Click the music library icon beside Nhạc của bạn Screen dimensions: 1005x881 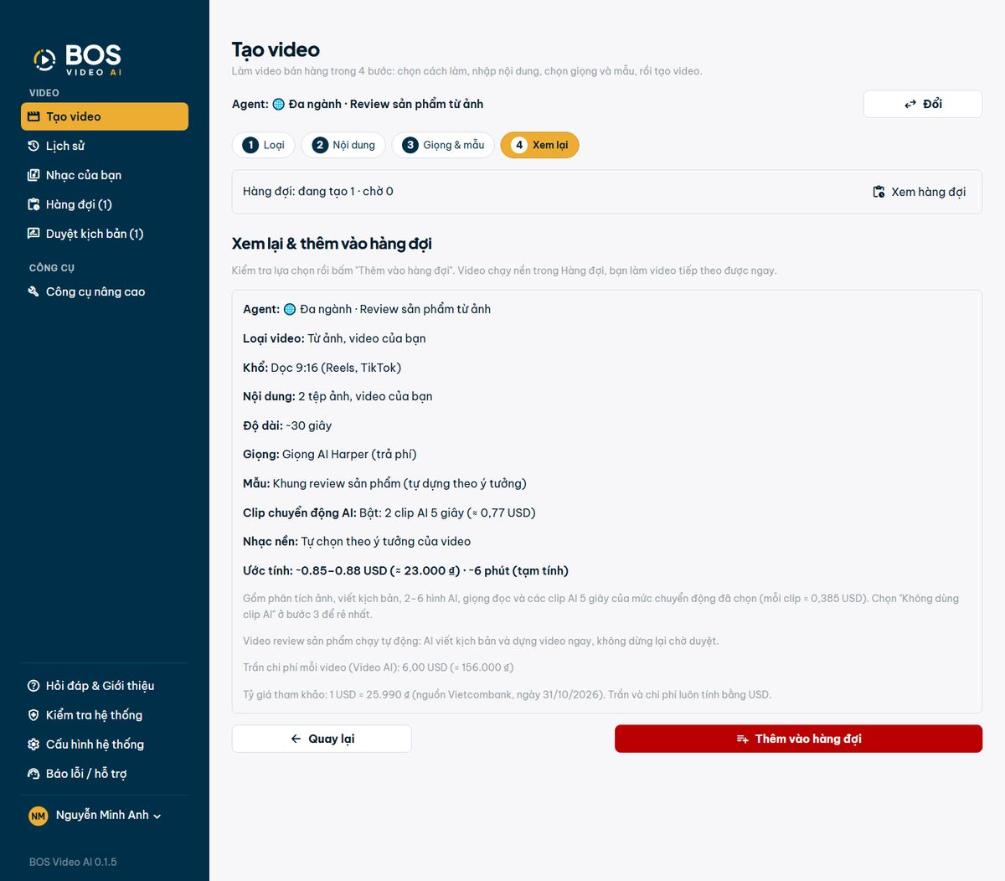coord(33,175)
